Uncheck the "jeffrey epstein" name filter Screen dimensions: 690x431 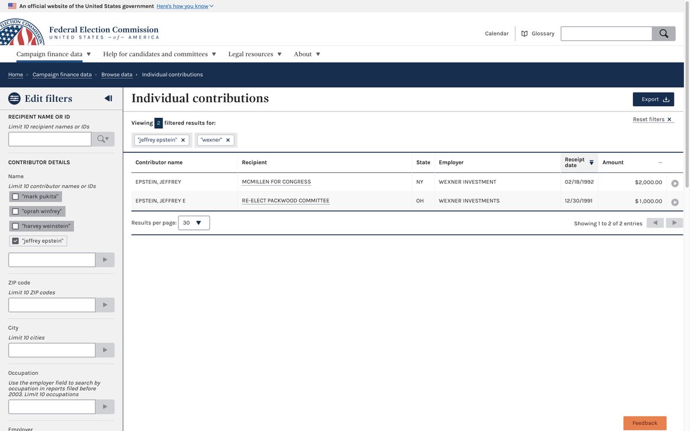pyautogui.click(x=16, y=241)
